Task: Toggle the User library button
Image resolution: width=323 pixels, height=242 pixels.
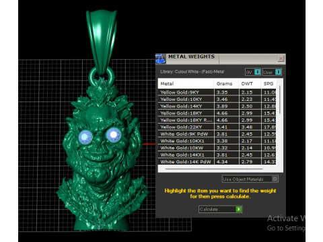Action: (272, 72)
